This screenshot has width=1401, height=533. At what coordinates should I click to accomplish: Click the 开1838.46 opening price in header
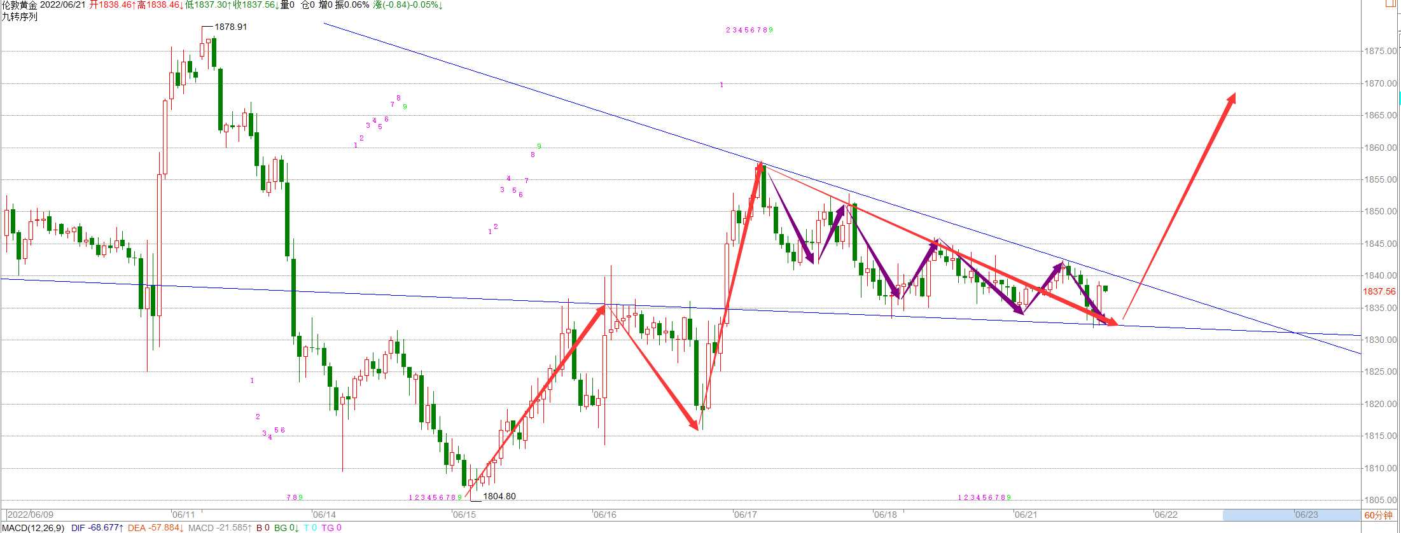(113, 5)
